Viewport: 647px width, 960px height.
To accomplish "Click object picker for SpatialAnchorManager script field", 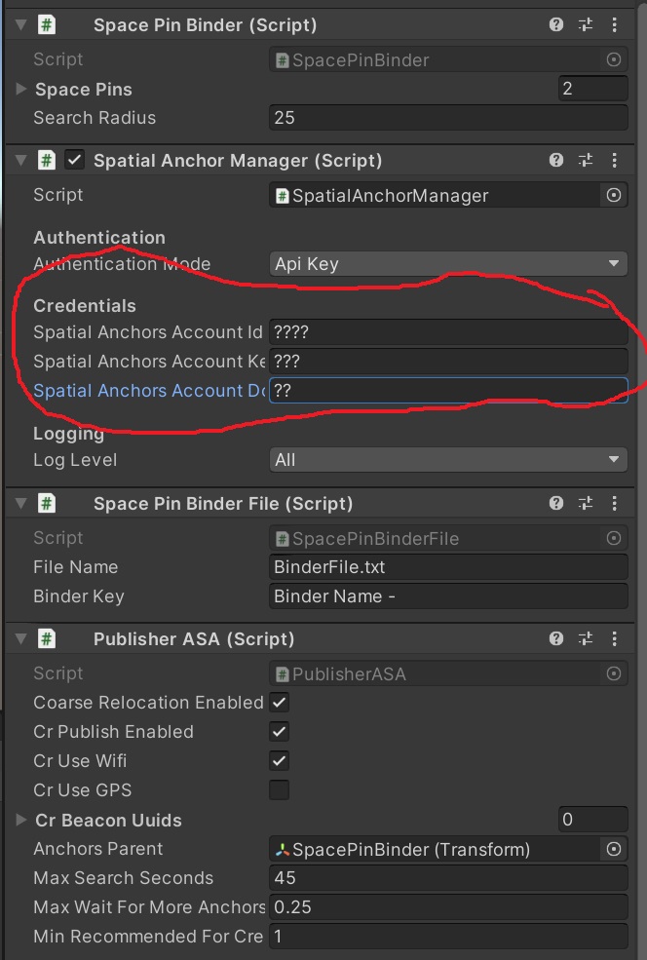I will tap(613, 195).
